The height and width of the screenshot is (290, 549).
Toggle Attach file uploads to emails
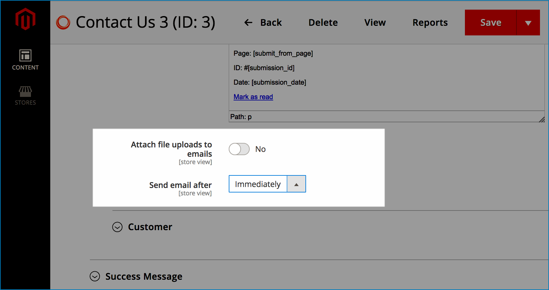239,149
